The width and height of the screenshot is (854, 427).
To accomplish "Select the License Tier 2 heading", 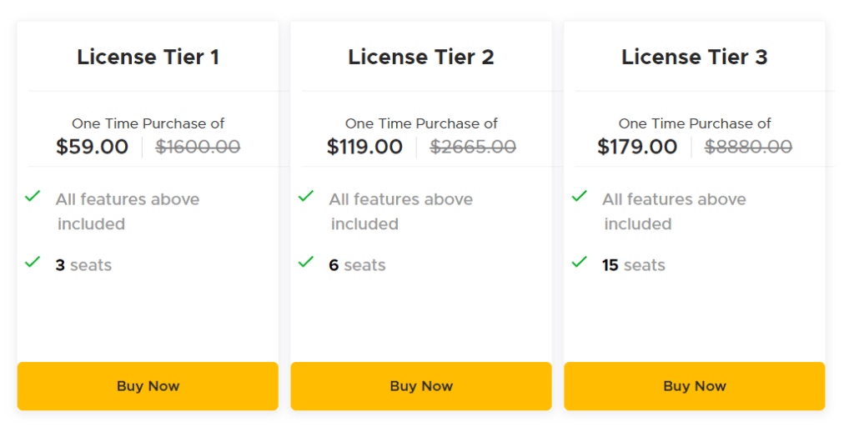I will click(421, 57).
